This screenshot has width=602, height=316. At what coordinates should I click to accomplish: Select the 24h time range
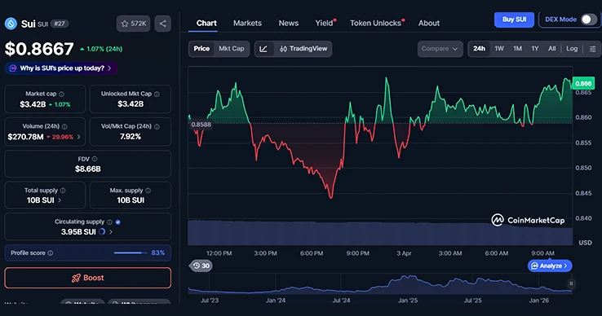point(479,49)
